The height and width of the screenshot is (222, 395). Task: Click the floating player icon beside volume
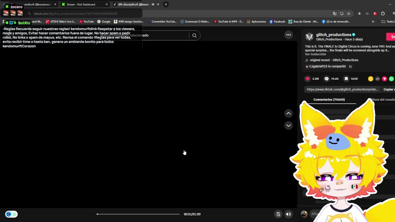[278, 214]
